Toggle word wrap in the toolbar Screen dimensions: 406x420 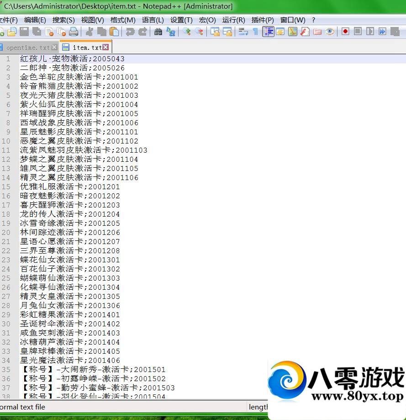click(243, 32)
